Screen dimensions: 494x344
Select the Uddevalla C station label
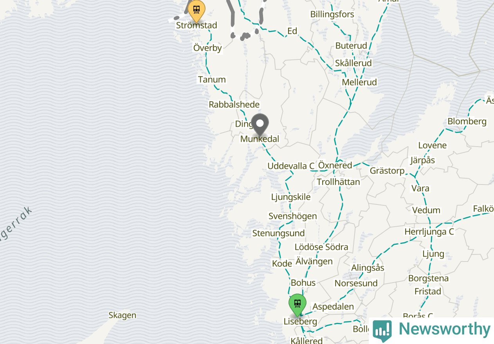pyautogui.click(x=291, y=166)
